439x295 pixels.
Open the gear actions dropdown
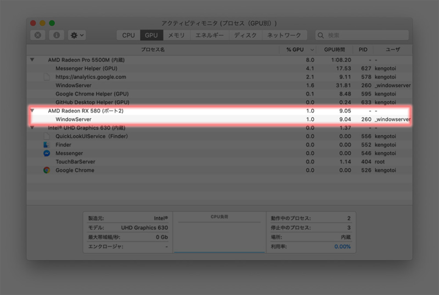pos(77,35)
